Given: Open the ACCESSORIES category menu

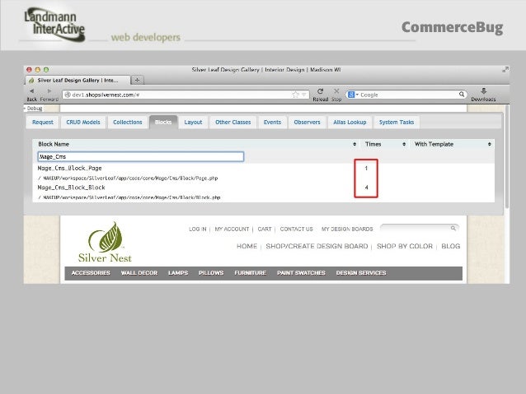Looking at the screenshot, I should point(91,273).
